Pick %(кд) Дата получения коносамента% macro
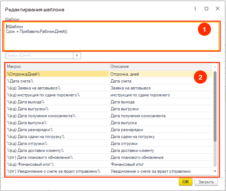226x191 pixels. pyautogui.click(x=109, y=116)
